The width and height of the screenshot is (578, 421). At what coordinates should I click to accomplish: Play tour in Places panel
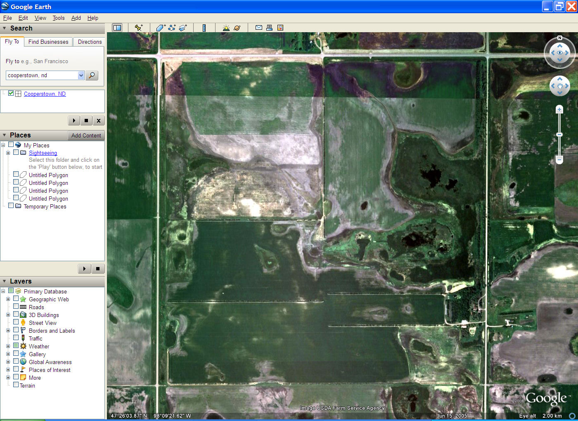(x=84, y=269)
